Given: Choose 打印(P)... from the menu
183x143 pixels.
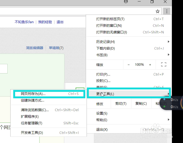Looking at the screenshot, I should pos(129,74).
